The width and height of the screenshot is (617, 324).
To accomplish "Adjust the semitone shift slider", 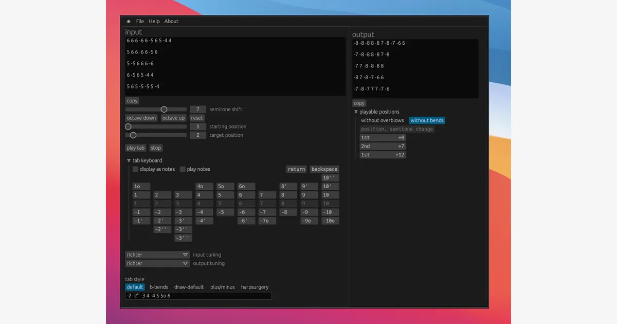I will (x=156, y=110).
